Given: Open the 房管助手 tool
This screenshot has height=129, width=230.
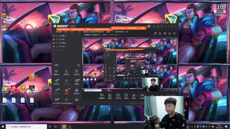Looking at the screenshot, I should (66, 73).
